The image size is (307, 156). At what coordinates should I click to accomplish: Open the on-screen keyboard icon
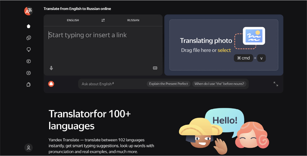155,68
